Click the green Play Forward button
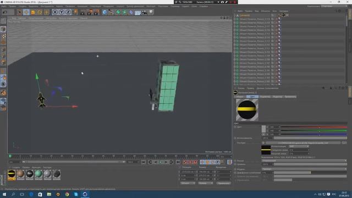Screen dimensions: 352x198 pyautogui.click(x=161, y=162)
